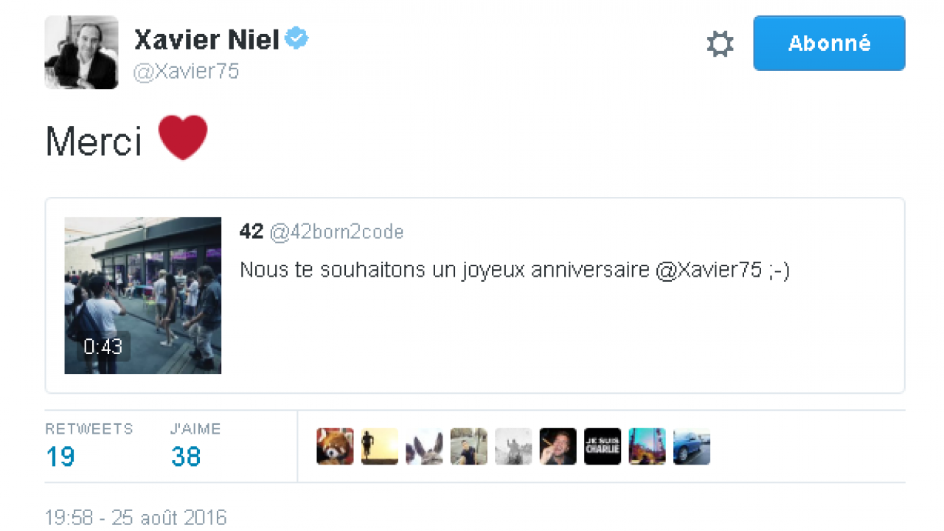The height and width of the screenshot is (531, 944).
Task: View the 19 retweets list
Action: click(60, 457)
